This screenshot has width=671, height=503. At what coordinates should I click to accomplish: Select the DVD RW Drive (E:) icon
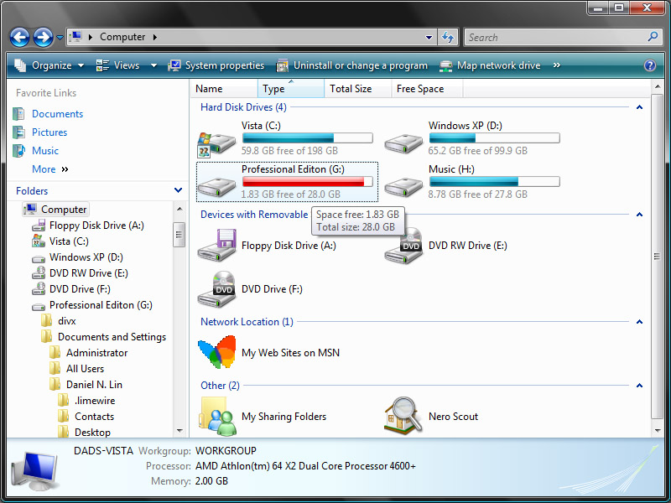click(x=403, y=246)
